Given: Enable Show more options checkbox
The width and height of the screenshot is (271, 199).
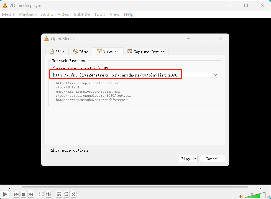Looking at the screenshot, I should [47, 150].
